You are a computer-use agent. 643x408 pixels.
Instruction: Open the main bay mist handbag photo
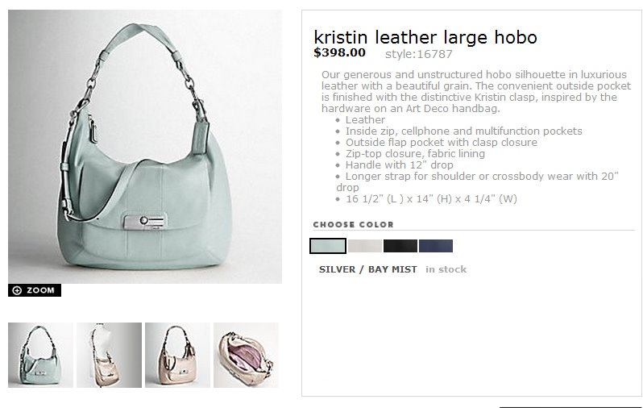click(x=145, y=147)
